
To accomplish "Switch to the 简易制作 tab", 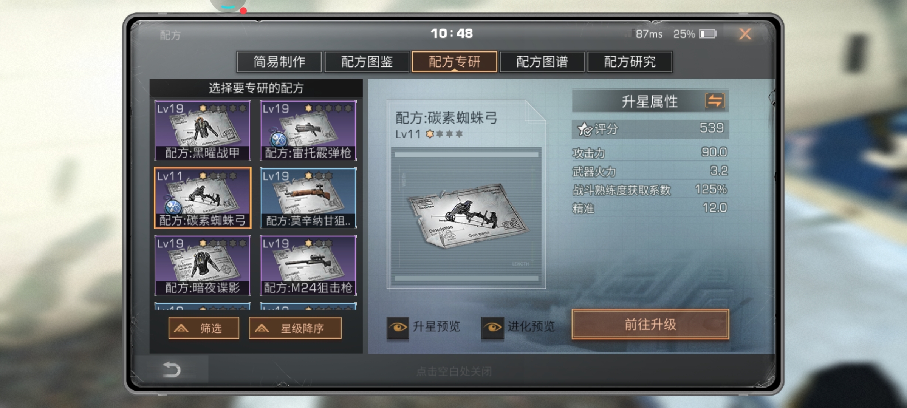I will [x=279, y=62].
